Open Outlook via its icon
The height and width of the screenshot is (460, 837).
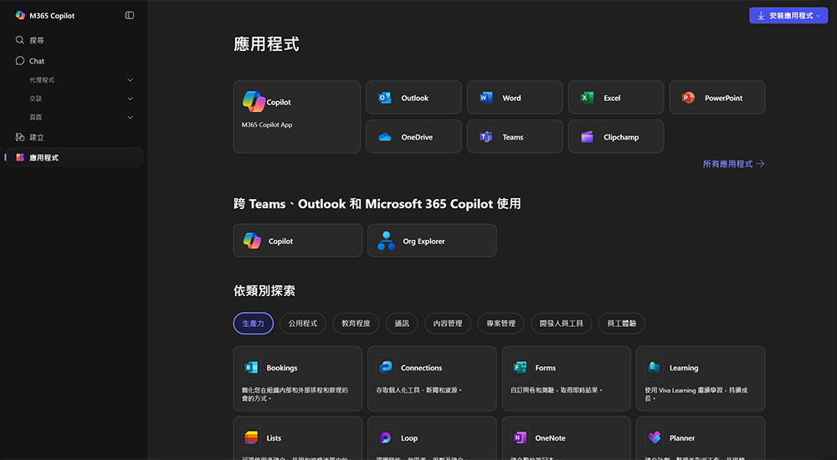click(384, 98)
